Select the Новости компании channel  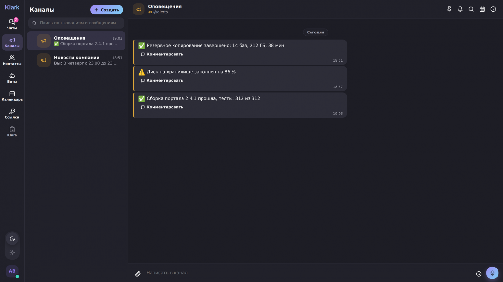(x=76, y=60)
